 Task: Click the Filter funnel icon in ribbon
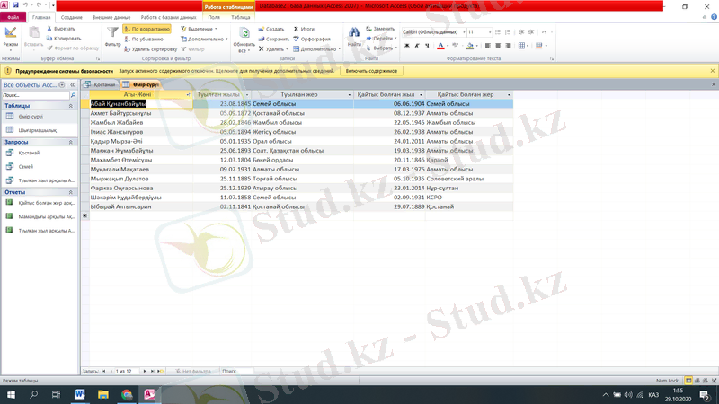(x=112, y=34)
